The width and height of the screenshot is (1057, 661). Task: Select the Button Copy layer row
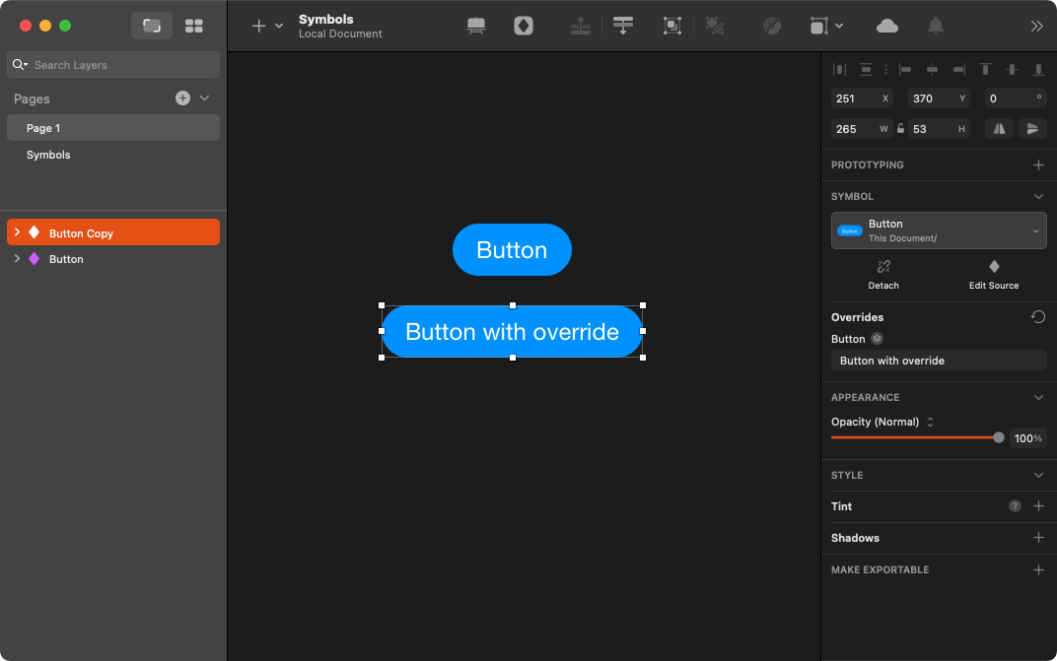[x=113, y=232]
